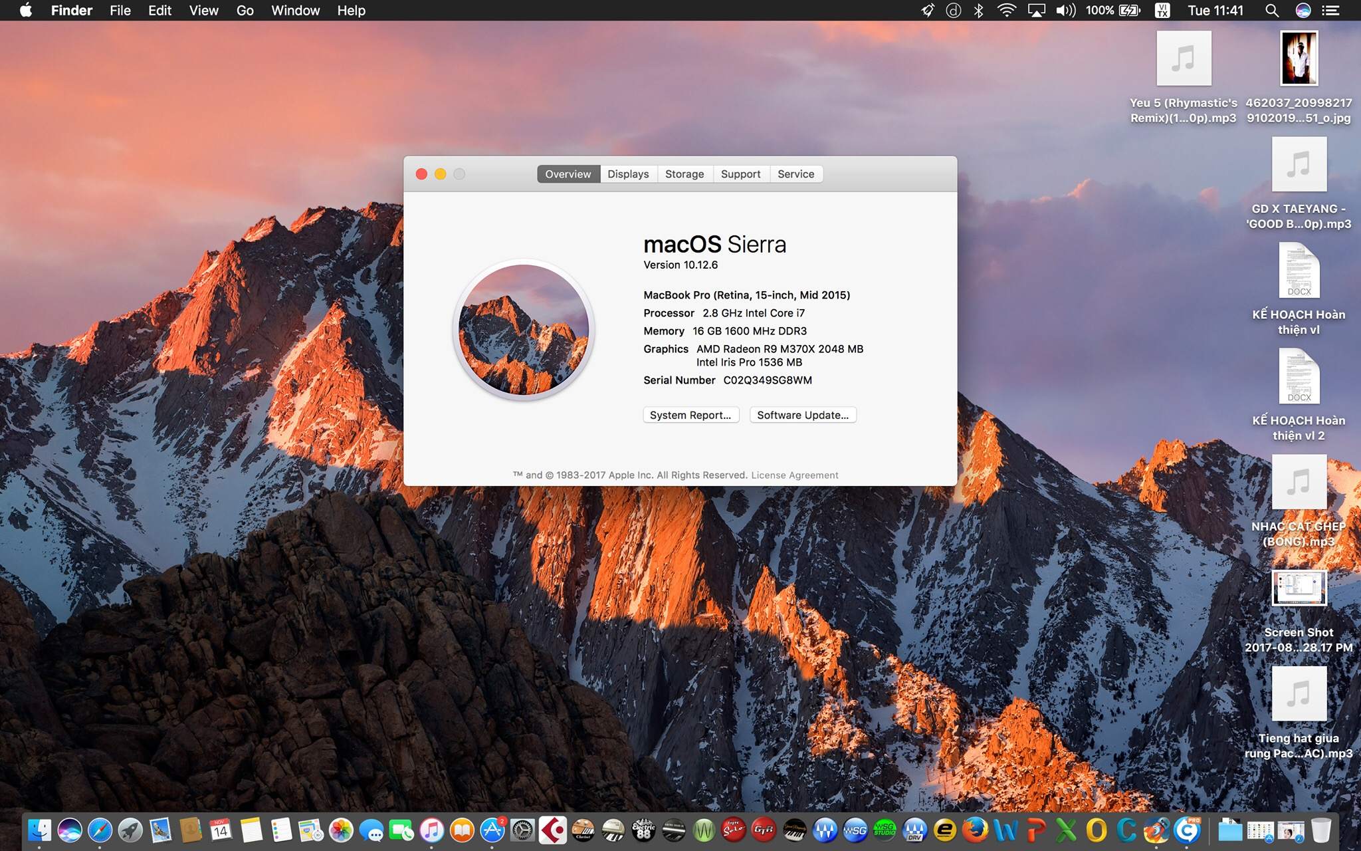Open Photos app in the Dock

pyautogui.click(x=341, y=830)
